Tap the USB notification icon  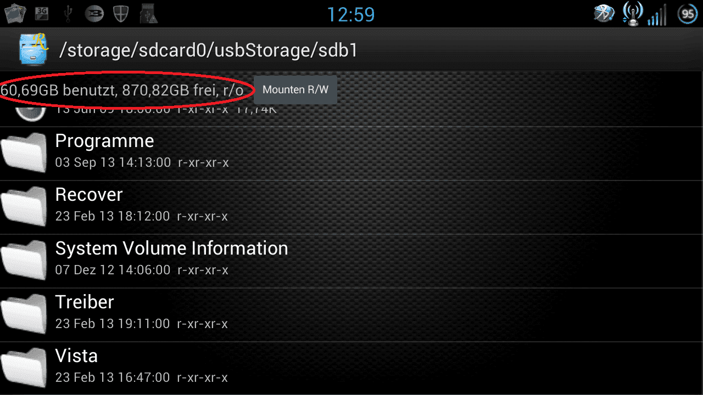(68, 14)
